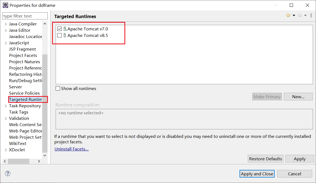Select Project Facets in the sidebar

[x=23, y=56]
